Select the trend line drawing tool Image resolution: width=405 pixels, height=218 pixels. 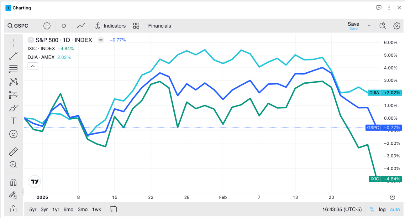point(13,56)
